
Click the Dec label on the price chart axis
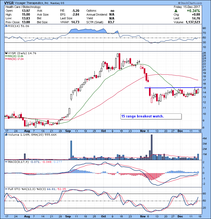click(x=180, y=131)
